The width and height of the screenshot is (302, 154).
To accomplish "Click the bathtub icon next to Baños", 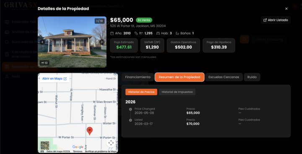I will pyautogui.click(x=177, y=33).
